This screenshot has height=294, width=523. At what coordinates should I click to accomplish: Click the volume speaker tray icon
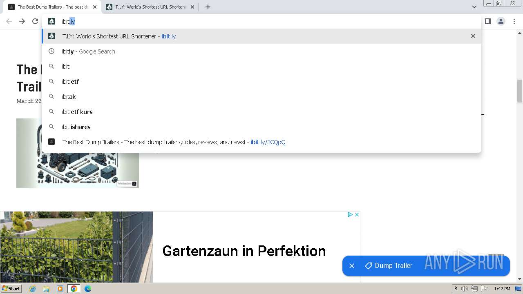pos(465,289)
